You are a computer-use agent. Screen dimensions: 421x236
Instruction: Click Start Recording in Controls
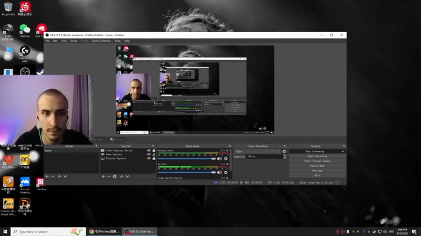pos(317,156)
